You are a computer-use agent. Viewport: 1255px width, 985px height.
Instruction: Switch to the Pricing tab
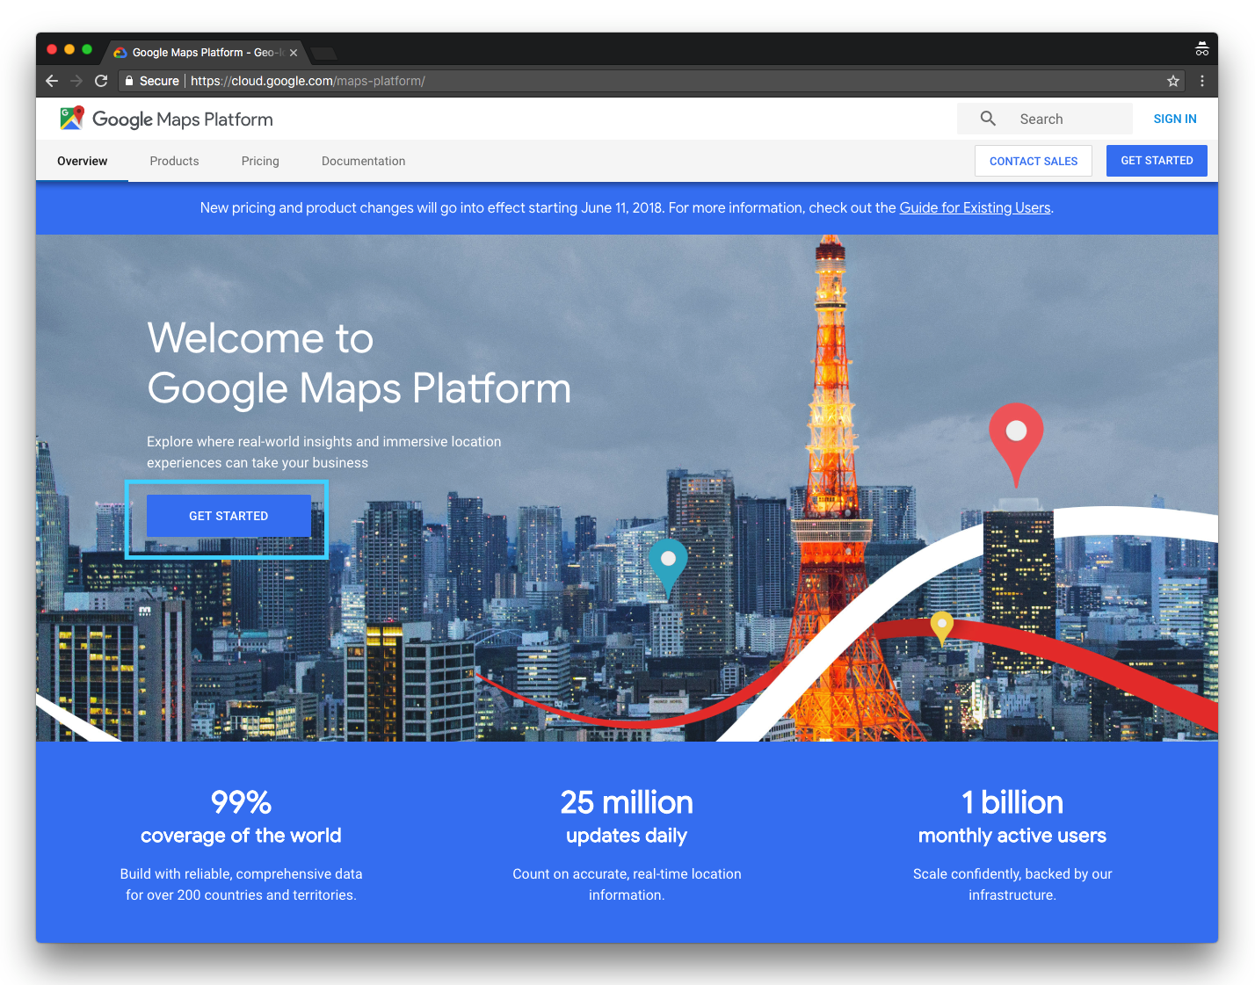(260, 161)
